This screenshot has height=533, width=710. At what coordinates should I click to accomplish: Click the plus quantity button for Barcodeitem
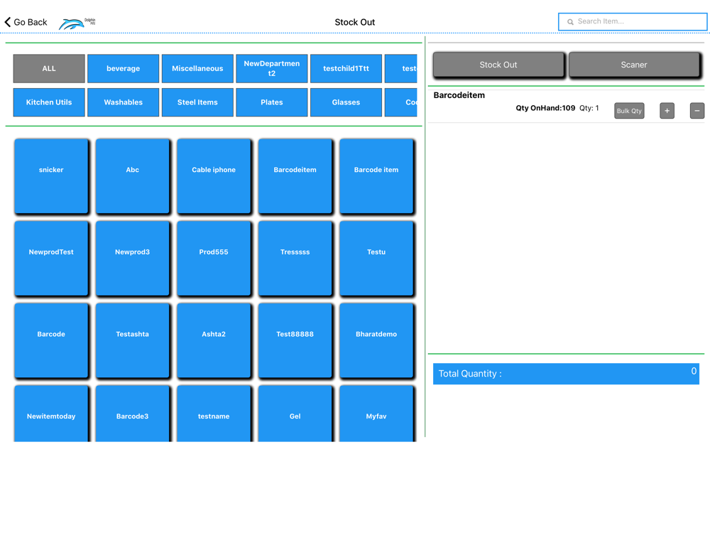[667, 111]
